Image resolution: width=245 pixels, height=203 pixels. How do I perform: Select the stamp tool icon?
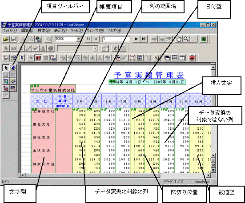coord(43,48)
